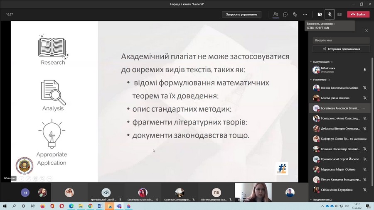
Task: Open more options for Богатікова Анастасія
Action: [363, 108]
